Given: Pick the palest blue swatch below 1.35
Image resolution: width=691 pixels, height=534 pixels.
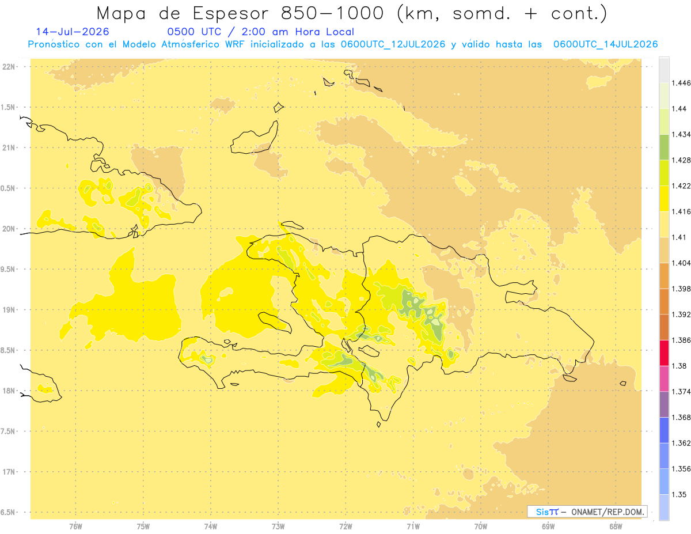Looking at the screenshot, I should tap(664, 508).
